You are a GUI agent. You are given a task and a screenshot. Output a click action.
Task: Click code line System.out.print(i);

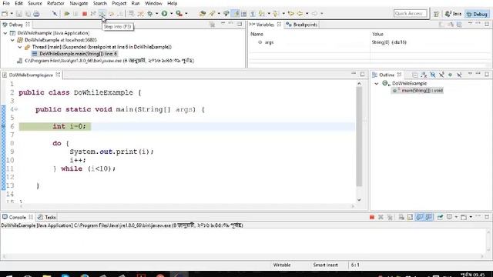click(112, 152)
